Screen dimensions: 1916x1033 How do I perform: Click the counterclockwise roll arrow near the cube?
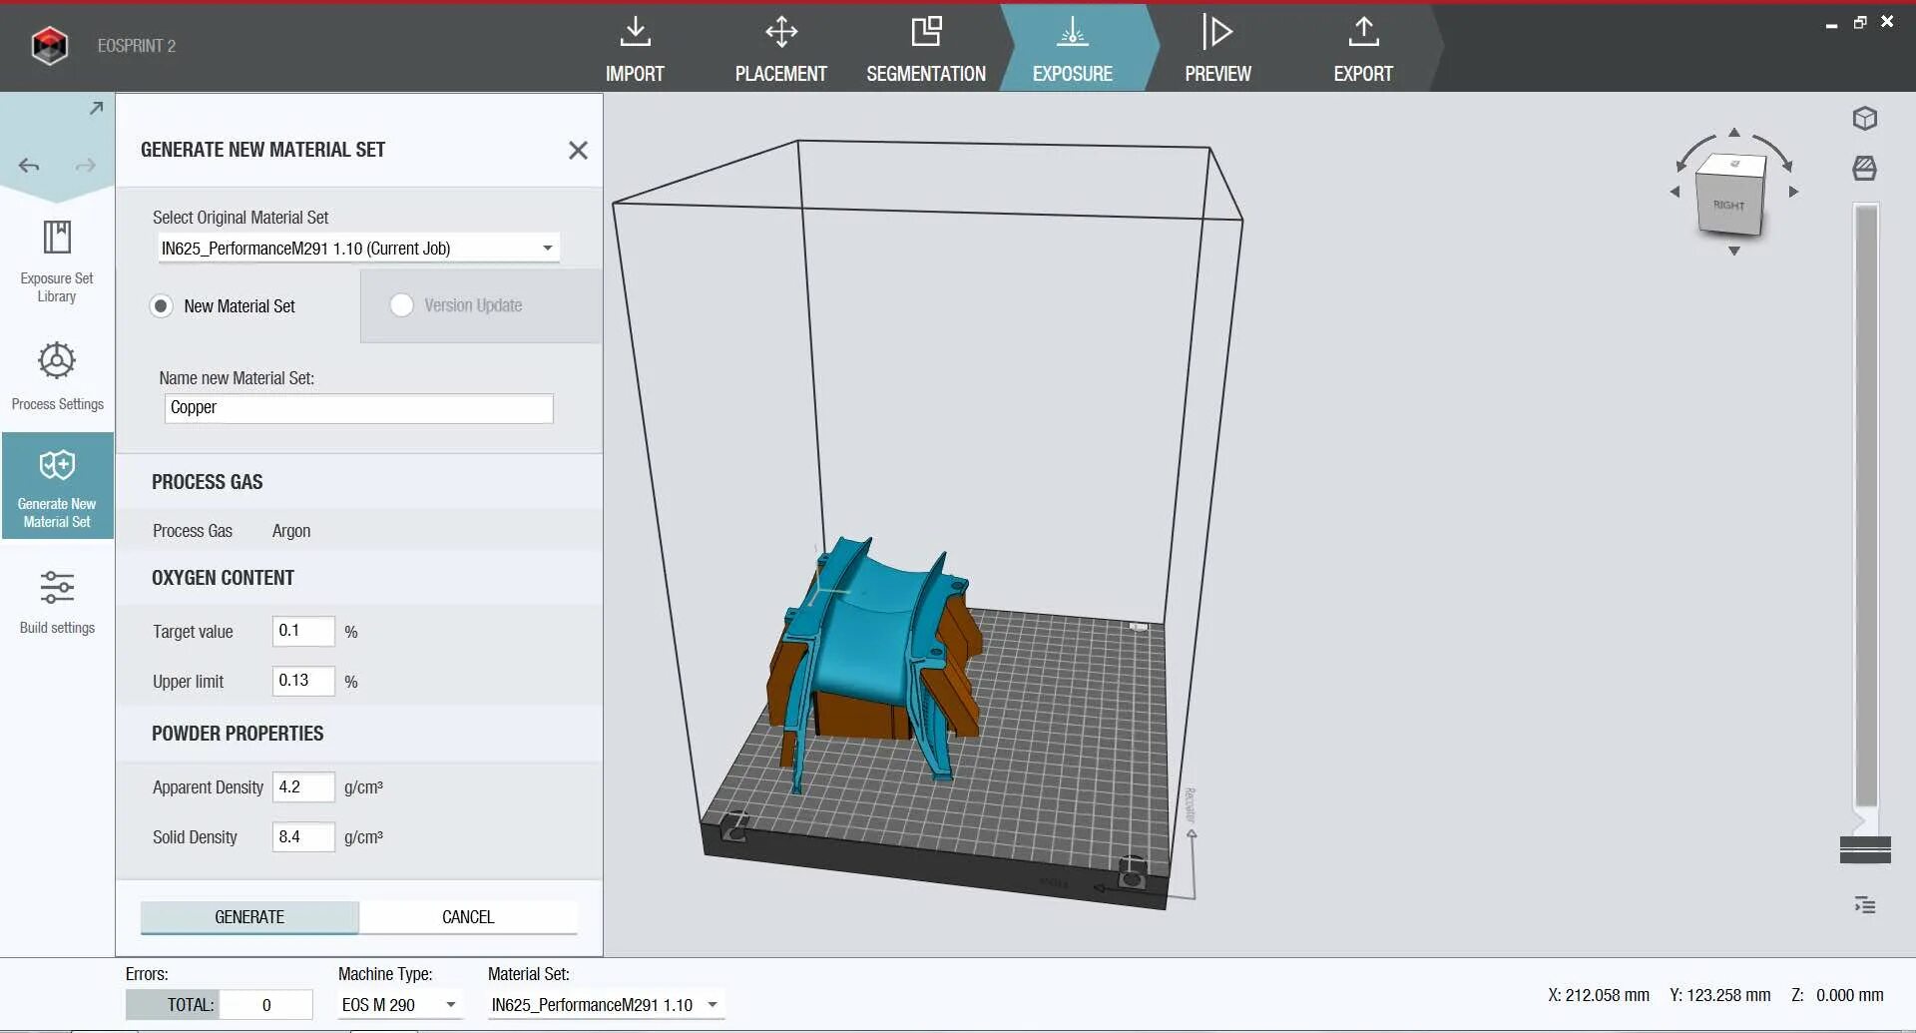[x=1694, y=154]
